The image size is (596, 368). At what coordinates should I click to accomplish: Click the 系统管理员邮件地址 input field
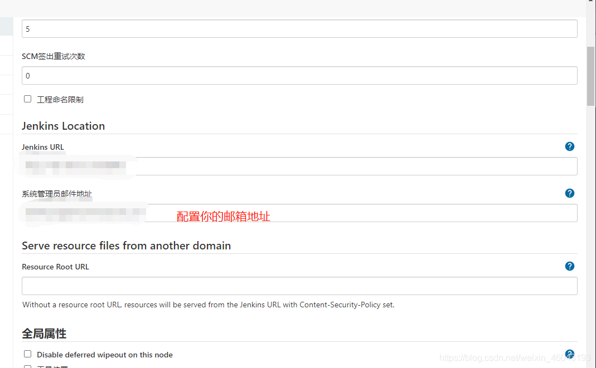coord(299,213)
